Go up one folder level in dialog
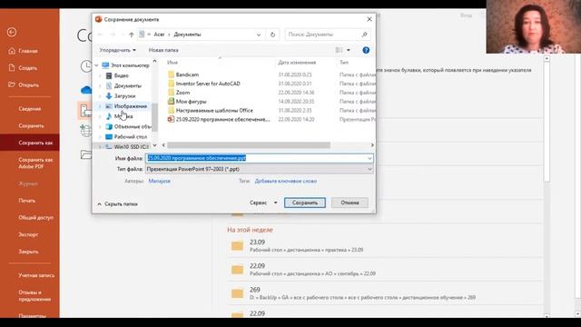Image resolution: width=581 pixels, height=327 pixels. coord(131,35)
